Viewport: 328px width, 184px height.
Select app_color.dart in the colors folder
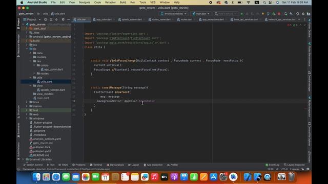coord(52,70)
